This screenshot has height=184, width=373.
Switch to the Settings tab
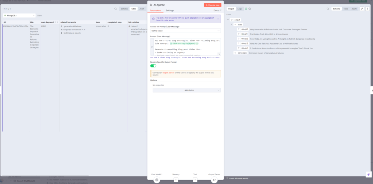[170, 11]
